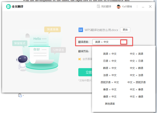Open the paste options arrow
The height and width of the screenshot is (113, 157).
(x=24, y=96)
